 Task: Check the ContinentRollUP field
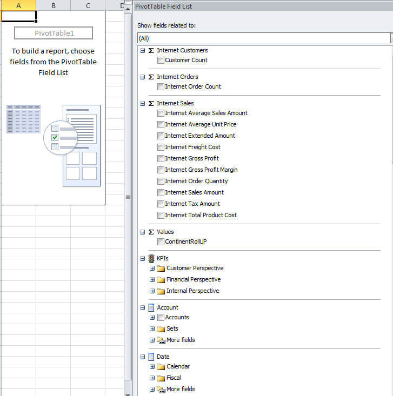click(x=161, y=242)
